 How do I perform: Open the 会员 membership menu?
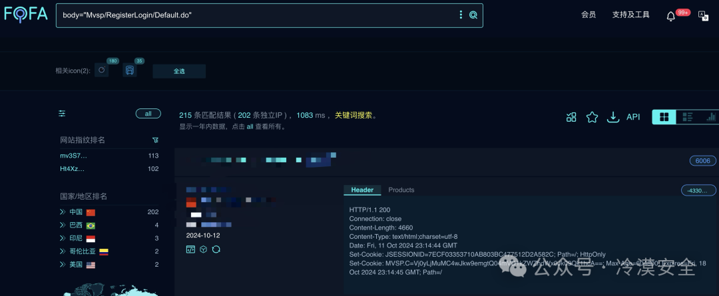(589, 15)
